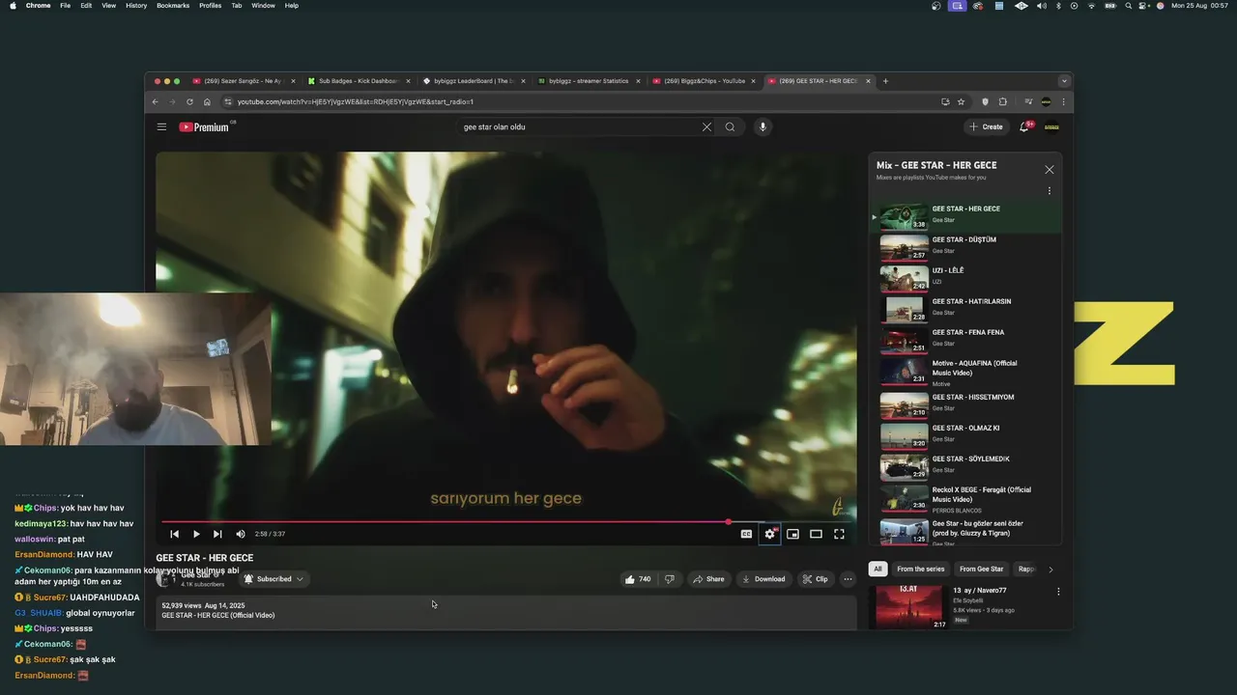Open Chrome three-dot menu
Screen dimensions: 1237x695
click(x=1064, y=101)
